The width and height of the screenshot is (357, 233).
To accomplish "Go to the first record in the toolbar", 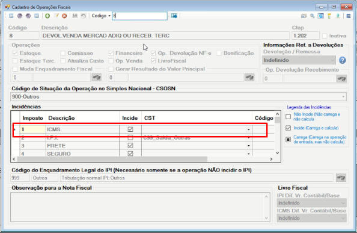I will [x=11, y=16].
